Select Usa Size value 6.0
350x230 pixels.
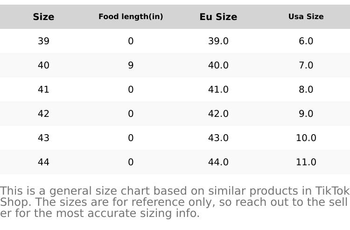point(306,41)
